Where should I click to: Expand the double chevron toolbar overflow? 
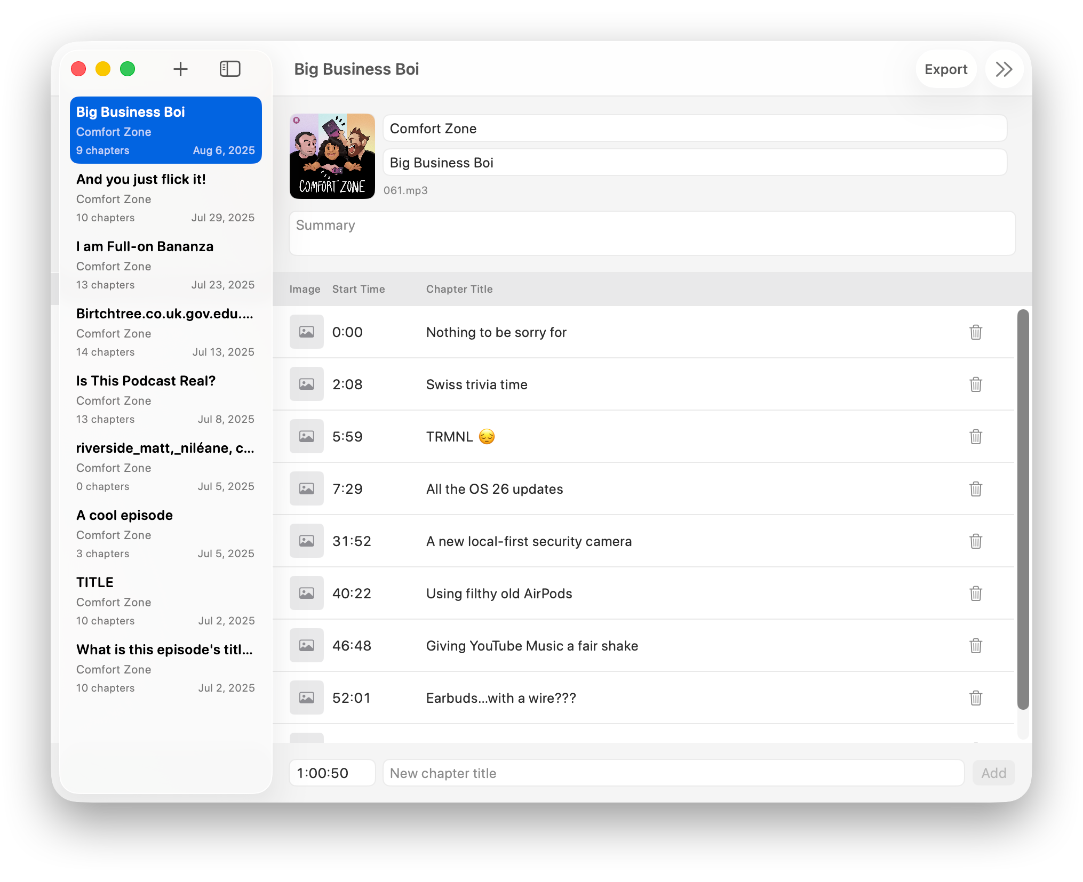[x=1004, y=69]
